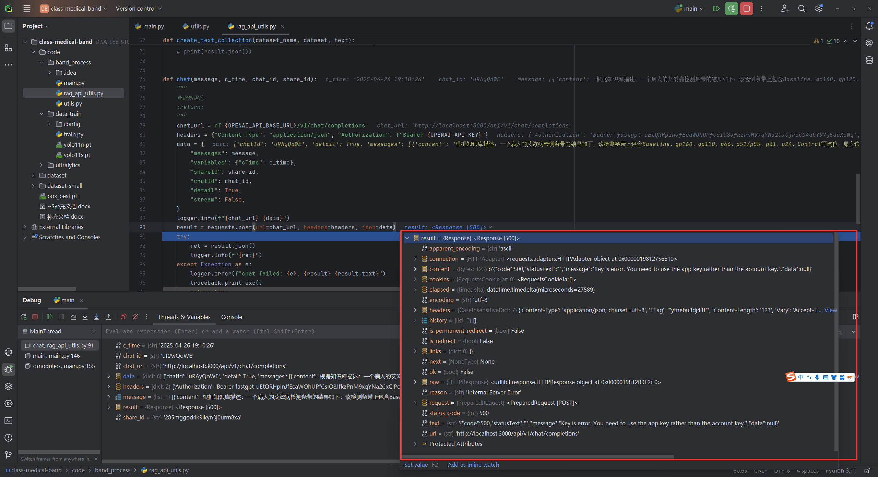Click Resume Program in debug toolbar
The width and height of the screenshot is (878, 477).
(x=50, y=317)
